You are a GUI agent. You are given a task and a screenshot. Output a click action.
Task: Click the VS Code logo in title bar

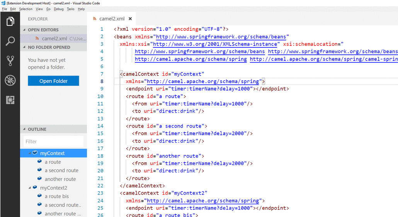click(x=3, y=3)
